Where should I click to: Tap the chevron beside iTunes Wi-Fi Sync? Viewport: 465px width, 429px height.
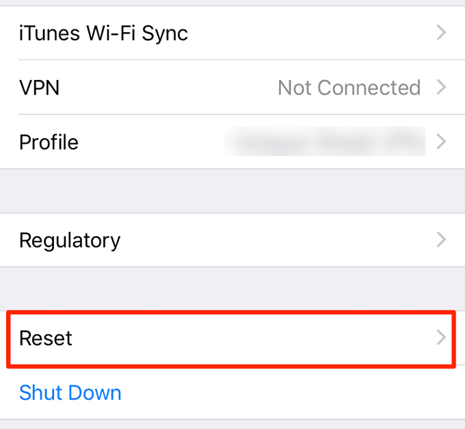pyautogui.click(x=441, y=33)
